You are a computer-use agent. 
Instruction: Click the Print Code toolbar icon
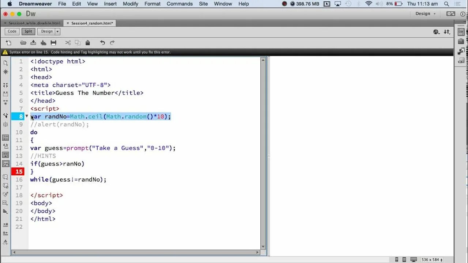click(53, 43)
